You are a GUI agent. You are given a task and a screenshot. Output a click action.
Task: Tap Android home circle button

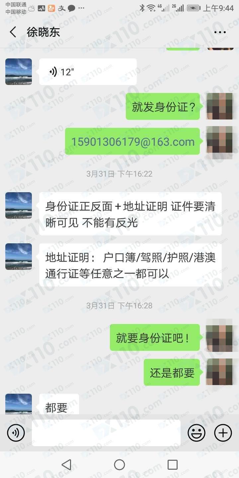coord(119,465)
